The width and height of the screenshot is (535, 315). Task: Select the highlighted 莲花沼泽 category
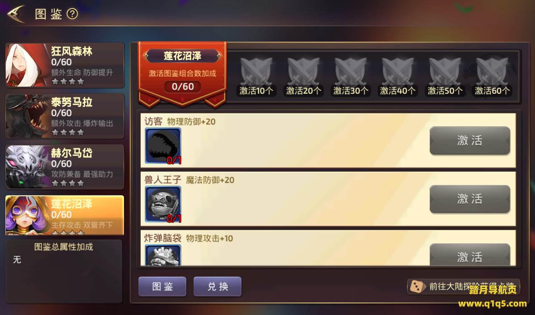coord(65,215)
